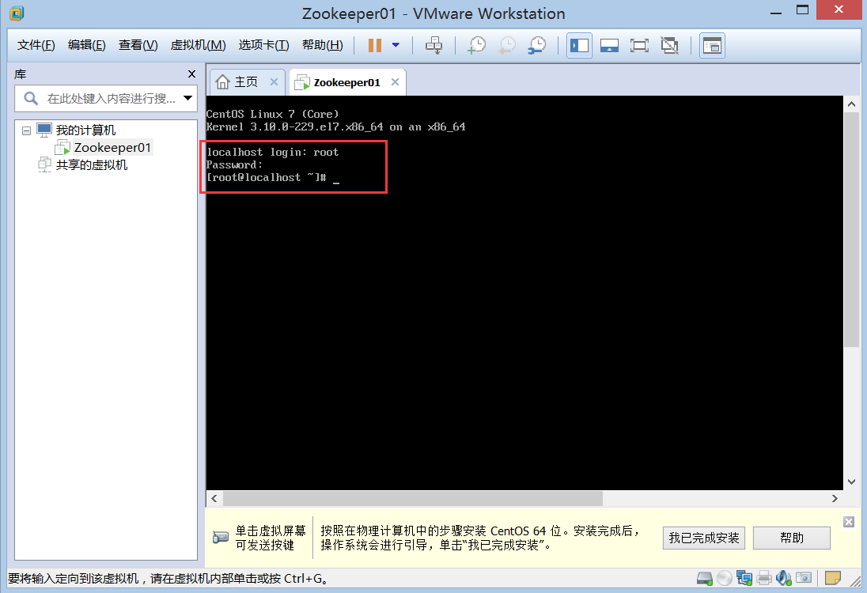This screenshot has height=593, width=867.
Task: Click the network adapter status icon
Action: coord(744,579)
